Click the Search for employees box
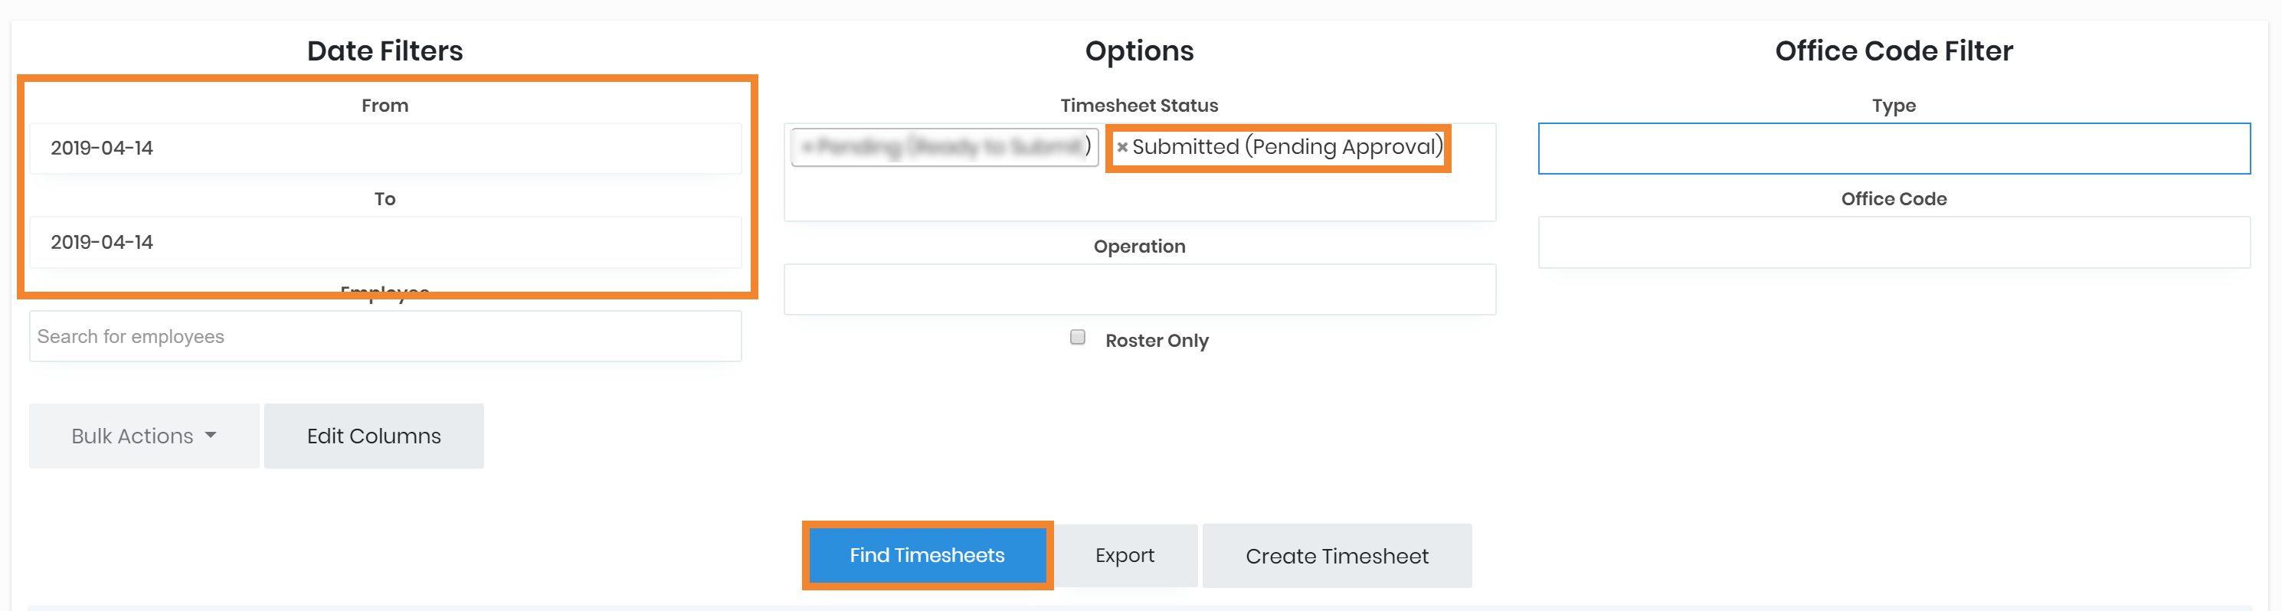Image resolution: width=2282 pixels, height=611 pixels. pyautogui.click(x=385, y=336)
